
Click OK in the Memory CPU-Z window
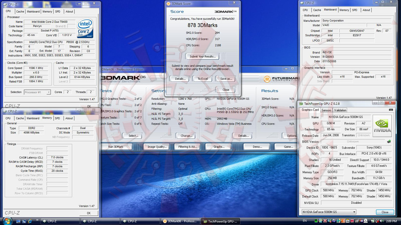pyautogui.click(x=89, y=213)
